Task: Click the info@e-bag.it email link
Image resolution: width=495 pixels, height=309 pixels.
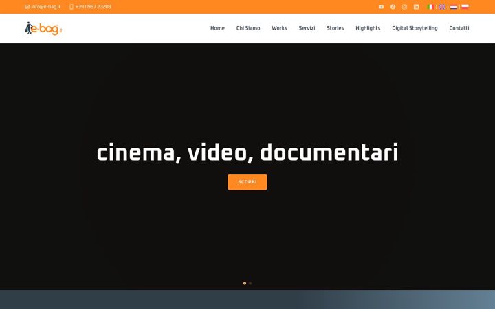Action: pos(43,7)
